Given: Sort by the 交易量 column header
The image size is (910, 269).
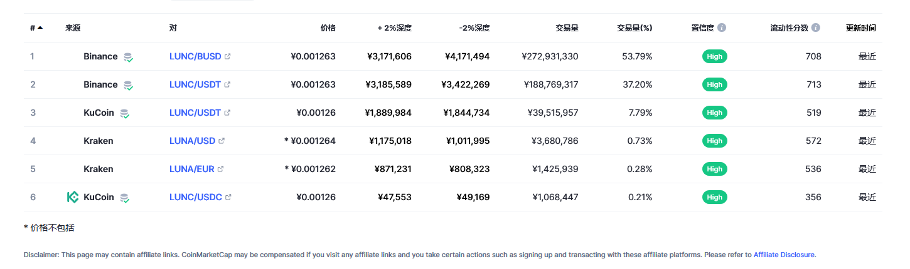Looking at the screenshot, I should click(x=567, y=28).
